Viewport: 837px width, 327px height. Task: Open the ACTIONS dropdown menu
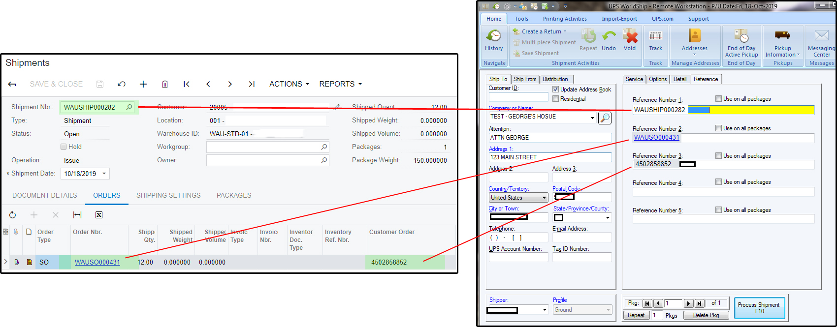289,84
